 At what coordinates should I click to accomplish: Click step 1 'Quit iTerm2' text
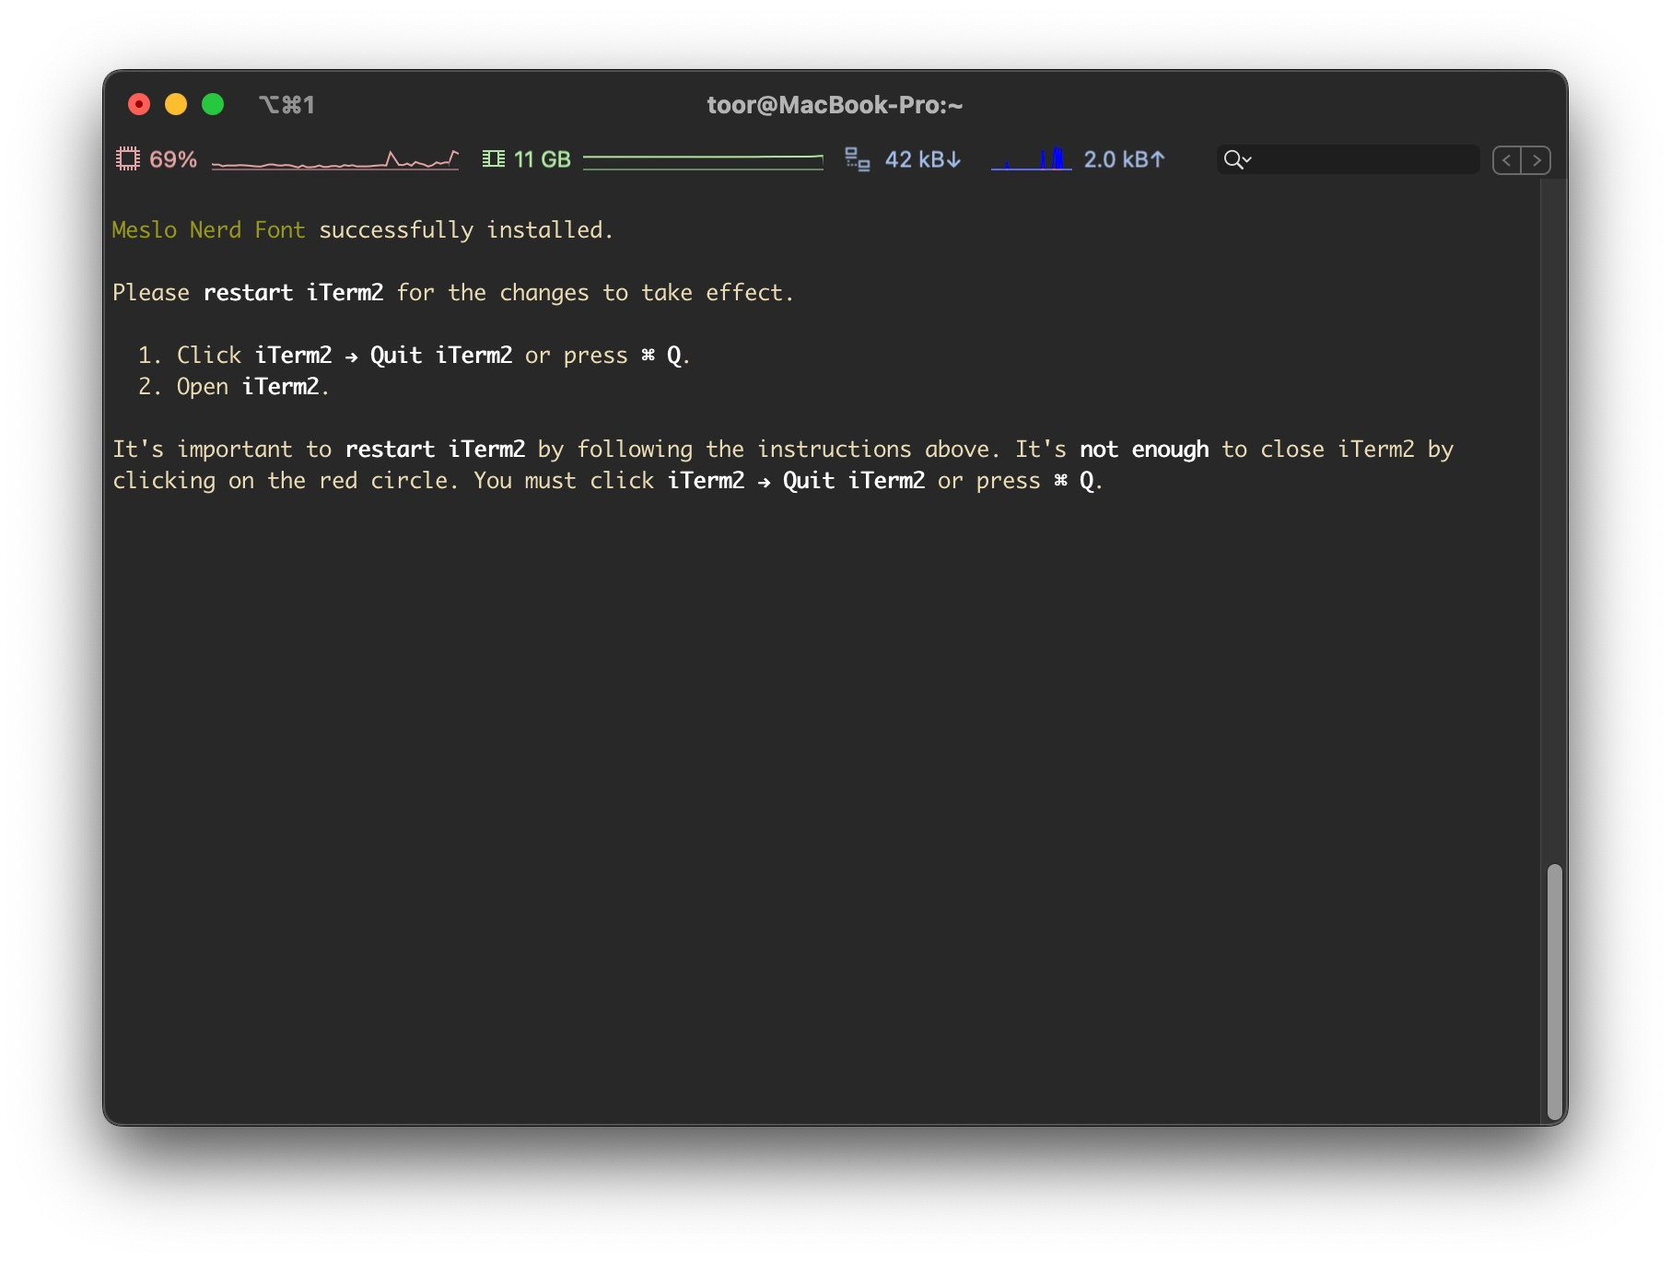pos(441,356)
